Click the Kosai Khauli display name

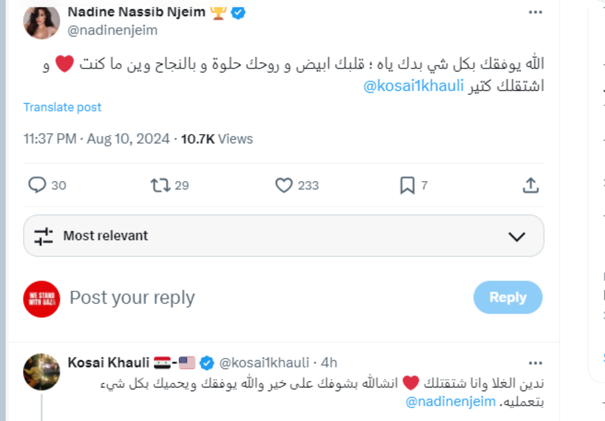click(x=109, y=363)
